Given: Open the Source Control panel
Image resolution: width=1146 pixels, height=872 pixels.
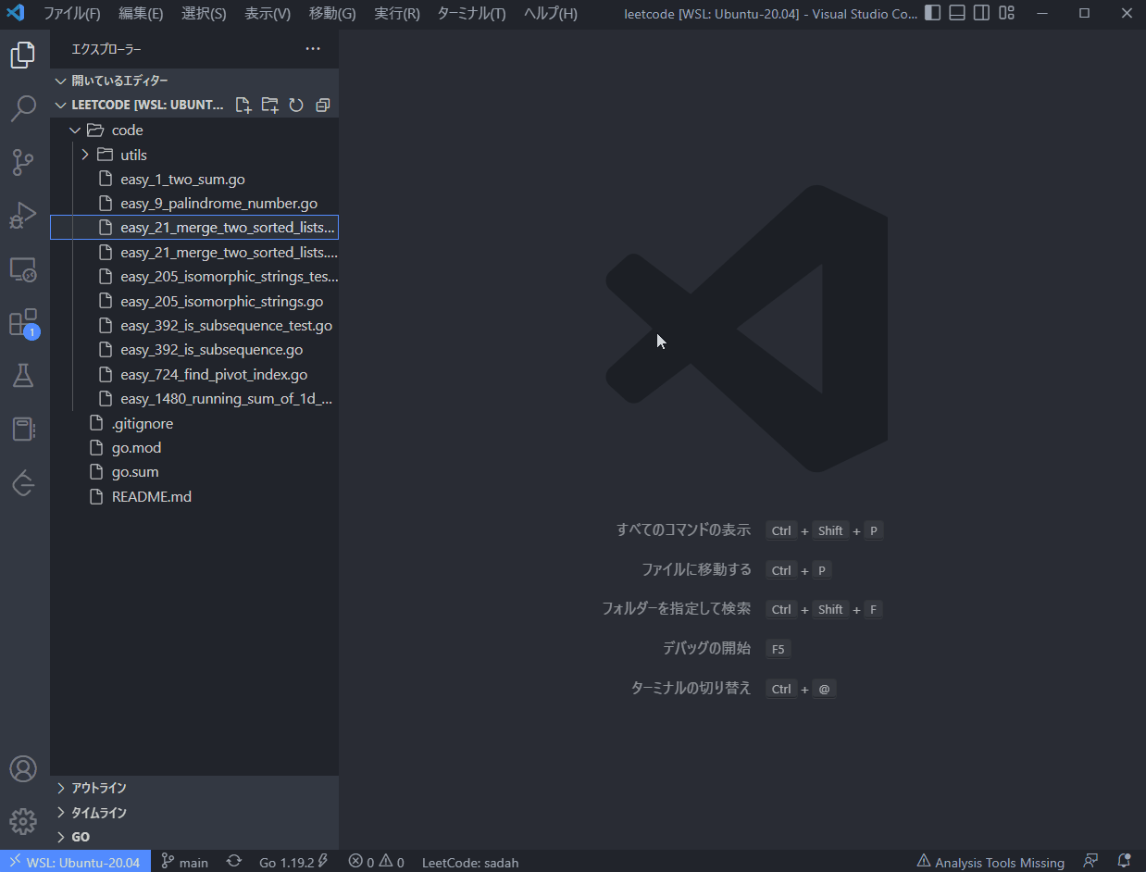Looking at the screenshot, I should 23,162.
